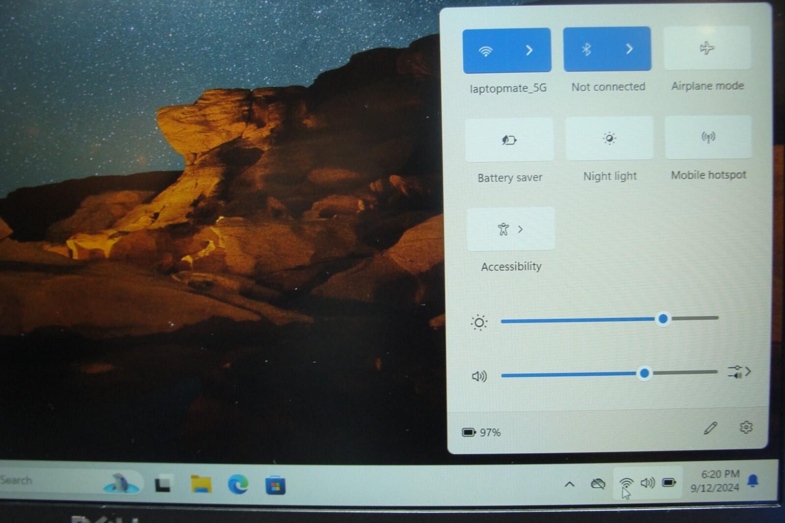Launch Microsoft Edge from the taskbar
Viewport: 785px width, 523px height.
pyautogui.click(x=238, y=485)
